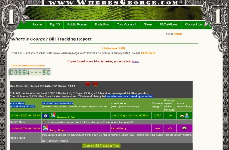The image size is (229, 150).
Task: Click the envelope icon in Onancock row
Action: click(182, 116)
